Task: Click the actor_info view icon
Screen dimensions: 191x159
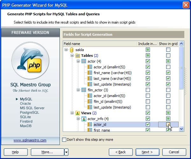Action: [84, 119]
